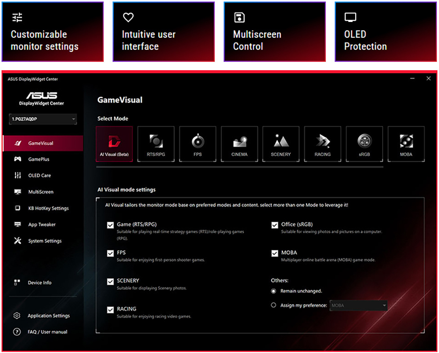Select the Assign my preference radio button
This screenshot has width=439, height=353.
pos(274,305)
